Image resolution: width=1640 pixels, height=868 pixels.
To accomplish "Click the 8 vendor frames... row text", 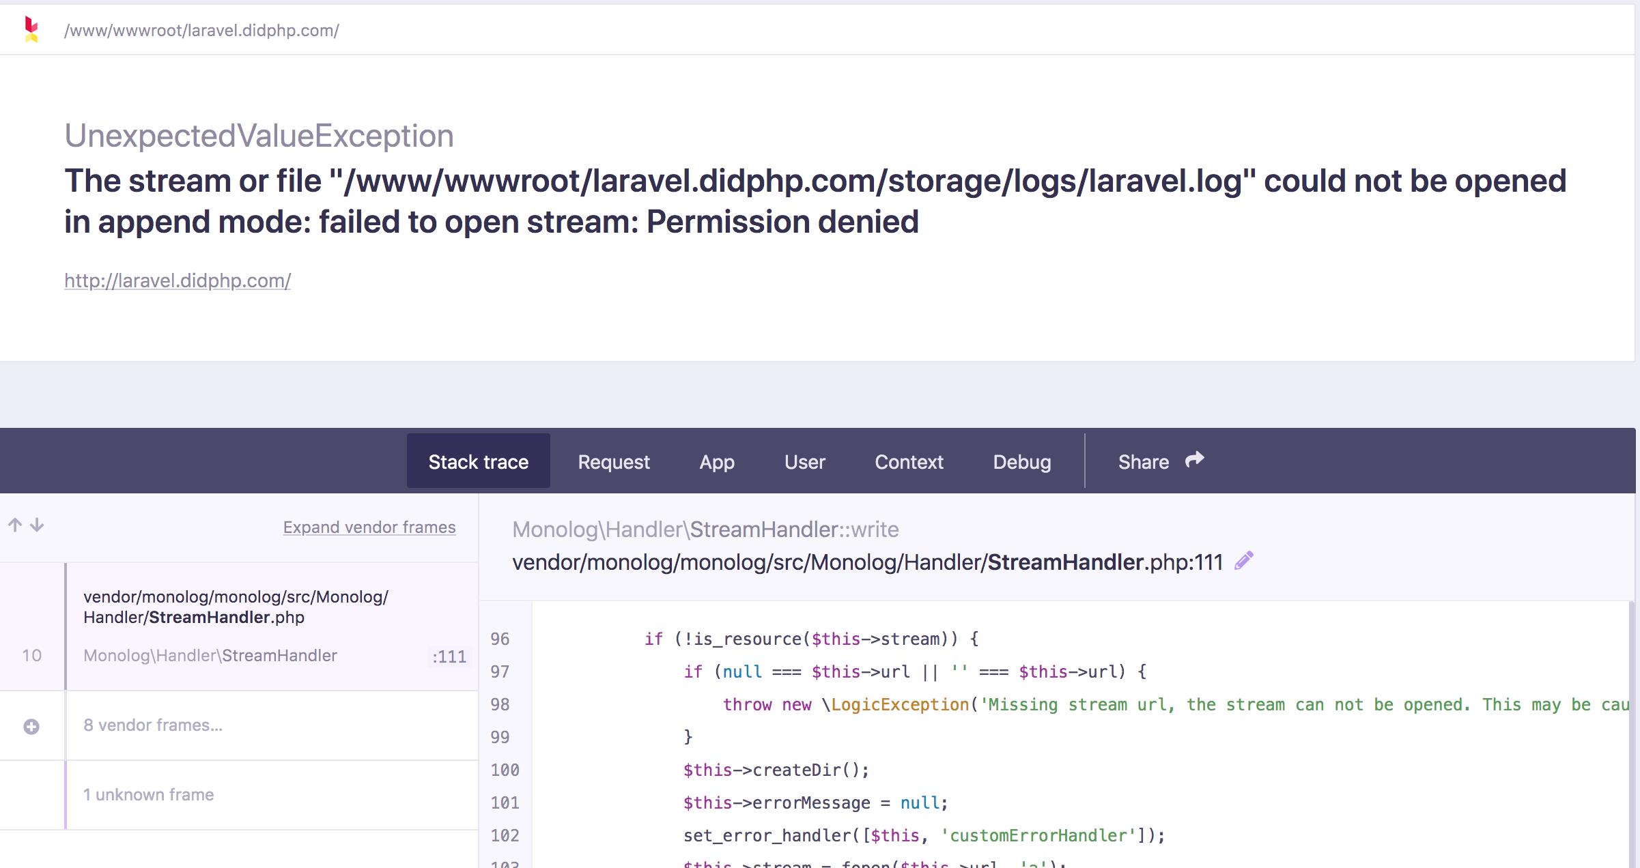I will pos(153,725).
